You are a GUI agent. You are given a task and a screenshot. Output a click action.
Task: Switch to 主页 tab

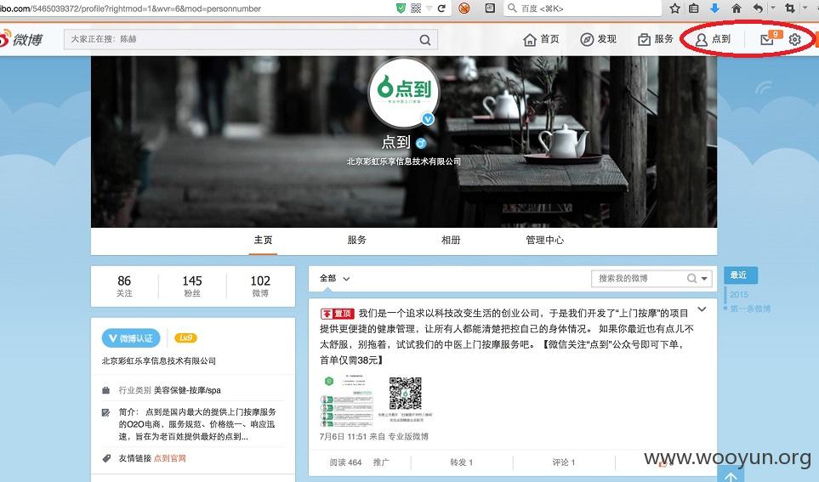click(x=263, y=240)
